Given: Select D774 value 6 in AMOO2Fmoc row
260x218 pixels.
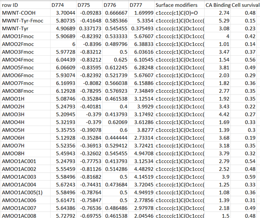Looking at the screenshot, I should coord(63,44).
